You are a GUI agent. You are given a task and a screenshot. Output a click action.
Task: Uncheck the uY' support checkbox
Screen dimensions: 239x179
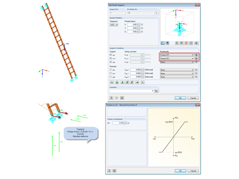[111, 58]
